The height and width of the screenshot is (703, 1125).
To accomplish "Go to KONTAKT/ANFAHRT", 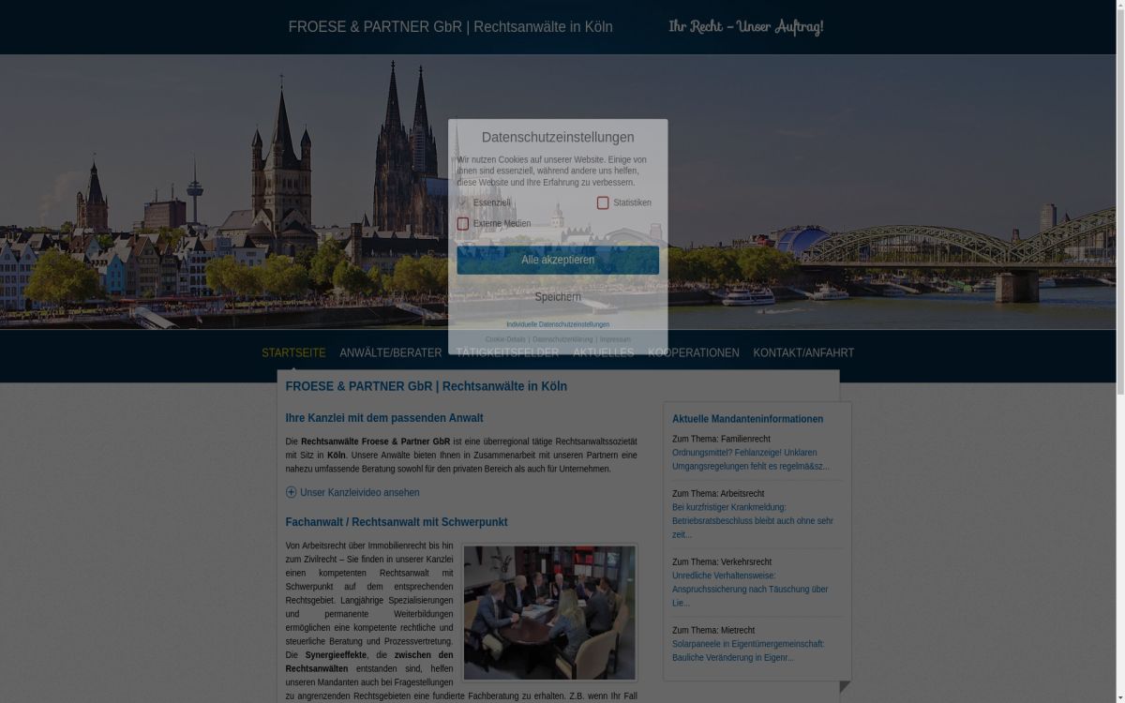I will coord(803,352).
